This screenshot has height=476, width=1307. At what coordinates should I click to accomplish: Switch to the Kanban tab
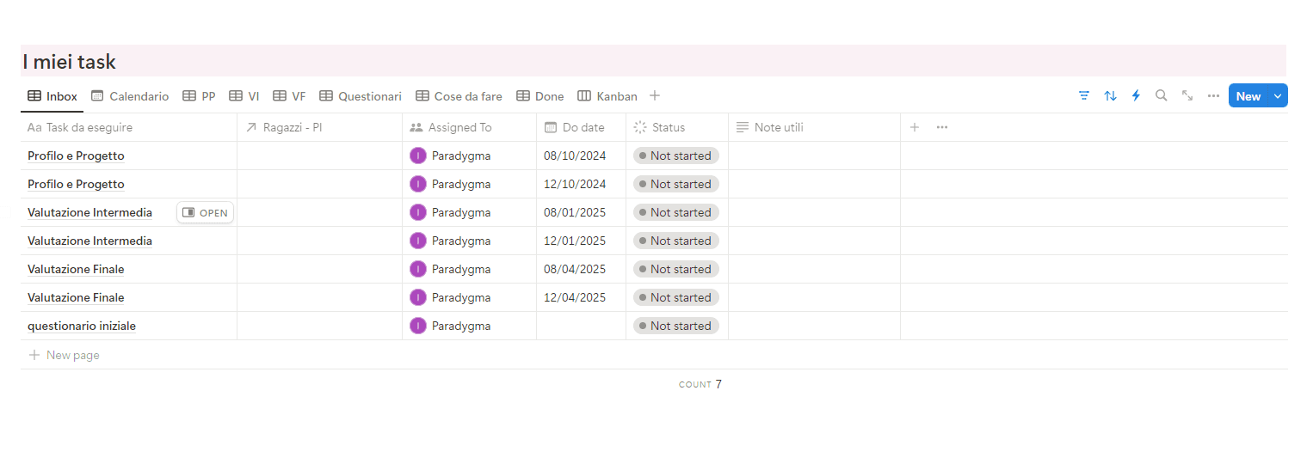pos(607,96)
